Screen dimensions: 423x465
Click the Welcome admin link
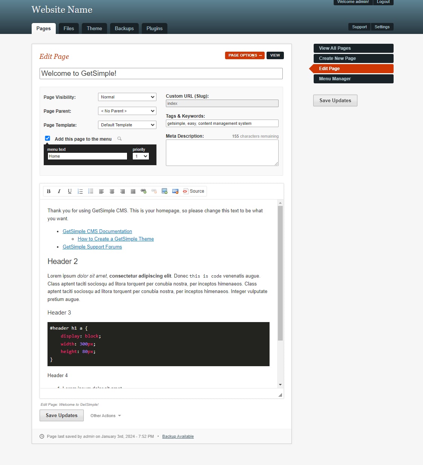(x=353, y=2)
